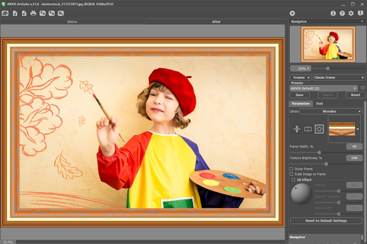Expand the Wooden library dropdown
This screenshot has height=244, width=367.
tap(331, 112)
